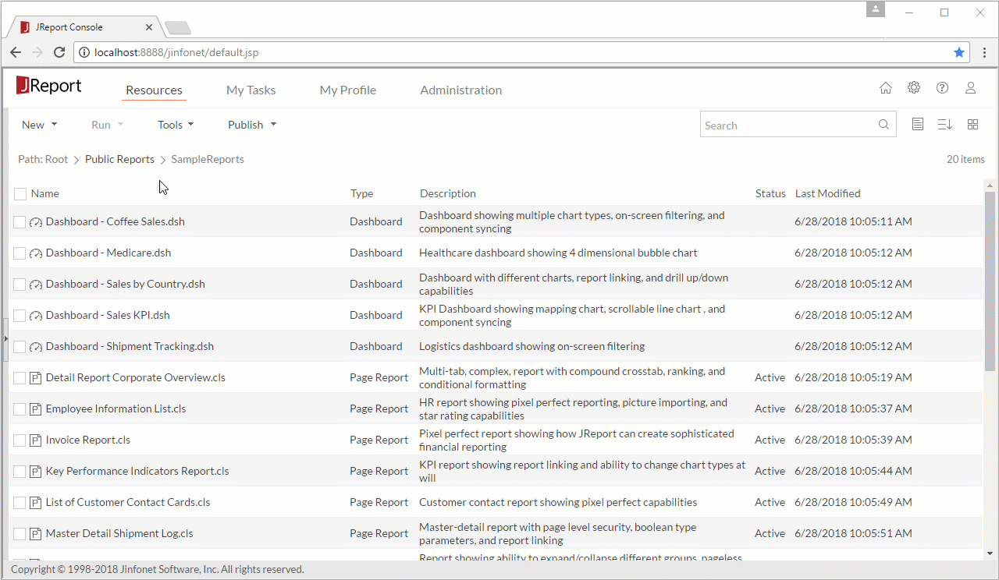This screenshot has height=580, width=999.
Task: Check the box for Employee Information List.cls
Action: (x=20, y=409)
